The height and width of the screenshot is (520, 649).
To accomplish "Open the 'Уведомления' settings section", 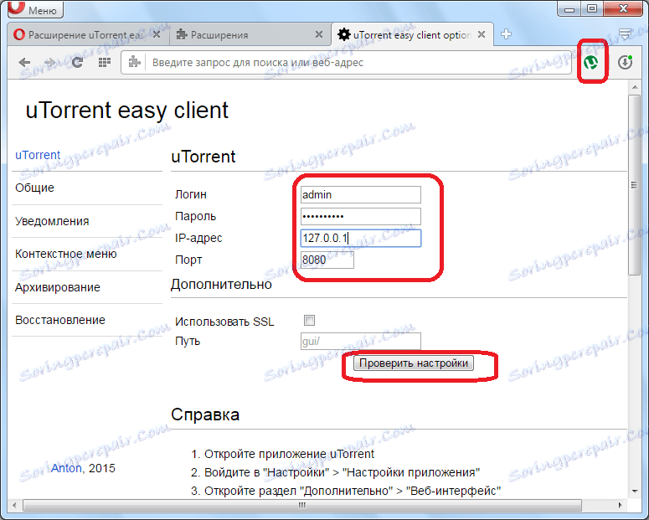I will tap(52, 221).
